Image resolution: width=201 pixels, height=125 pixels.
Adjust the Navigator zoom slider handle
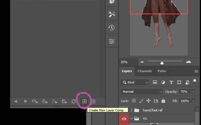(162, 63)
